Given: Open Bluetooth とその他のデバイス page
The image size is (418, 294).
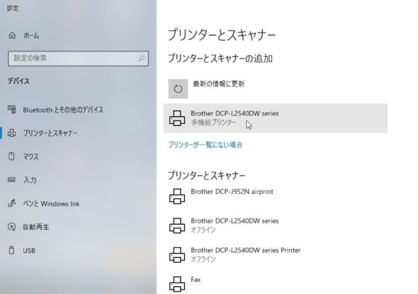Looking at the screenshot, I should click(63, 110).
